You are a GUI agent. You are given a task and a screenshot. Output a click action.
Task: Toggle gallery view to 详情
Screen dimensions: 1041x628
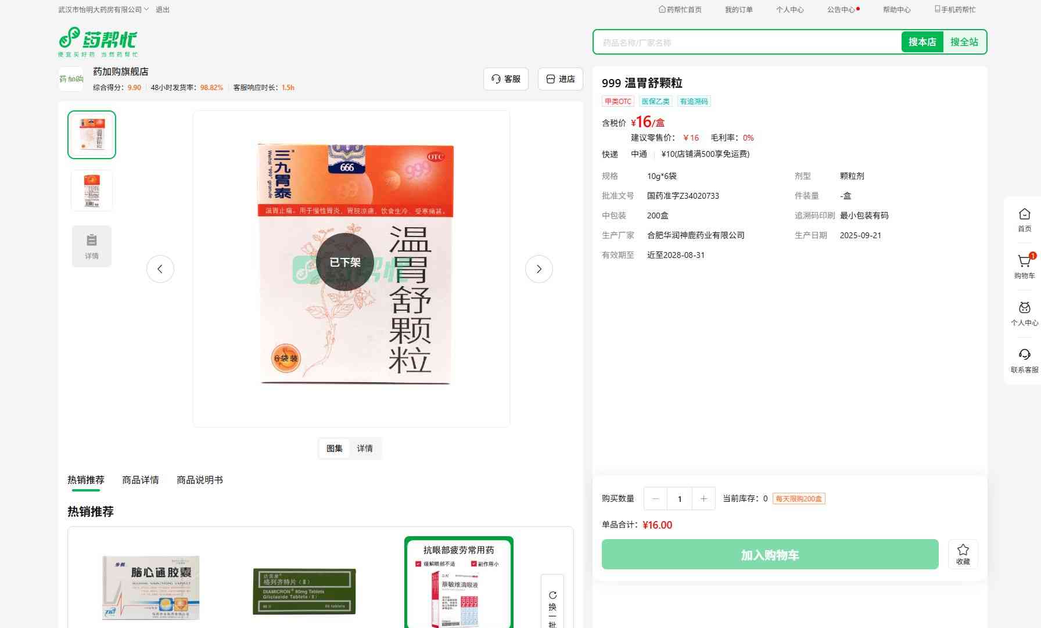tap(365, 448)
